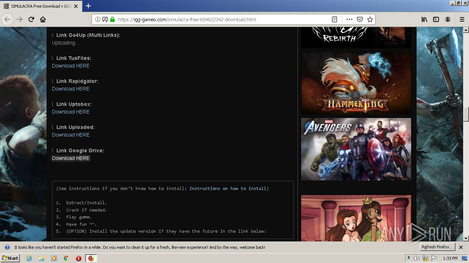Click the tracking protection shield icon

click(105, 19)
